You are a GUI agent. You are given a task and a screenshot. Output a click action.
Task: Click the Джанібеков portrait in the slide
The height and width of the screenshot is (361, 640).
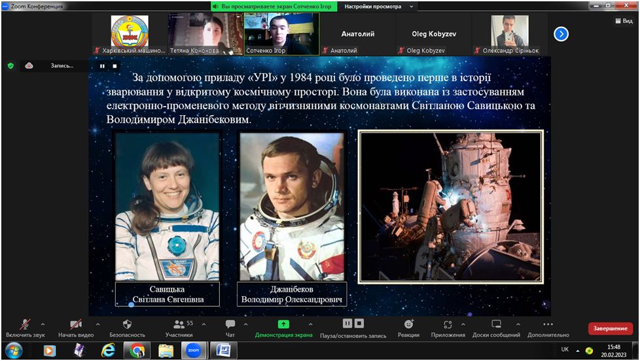[x=292, y=206]
